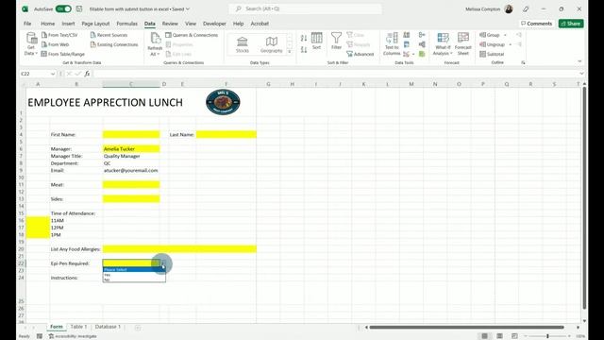Image resolution: width=604 pixels, height=340 pixels.
Task: Click Text to Columns
Action: pos(392,43)
